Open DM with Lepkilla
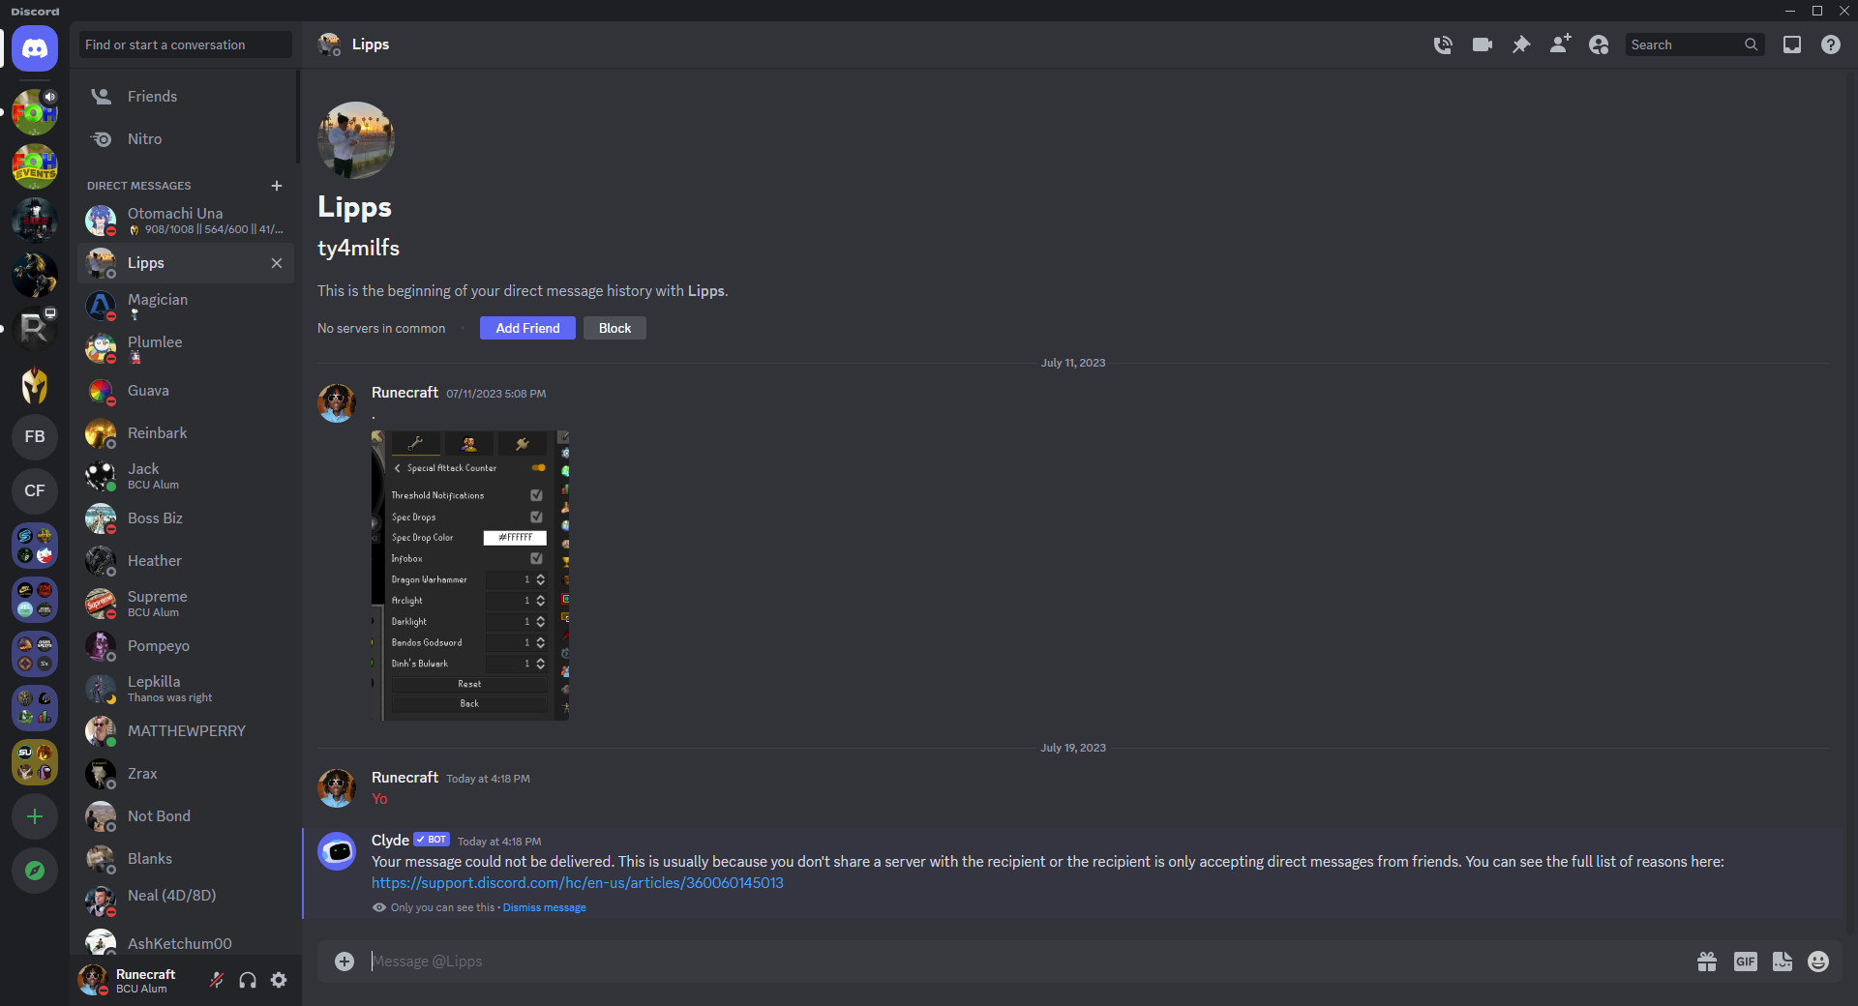 pyautogui.click(x=186, y=689)
